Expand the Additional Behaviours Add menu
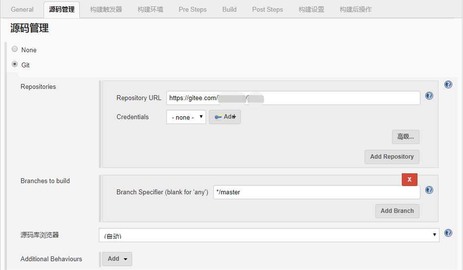Image resolution: width=463 pixels, height=270 pixels. click(117, 259)
